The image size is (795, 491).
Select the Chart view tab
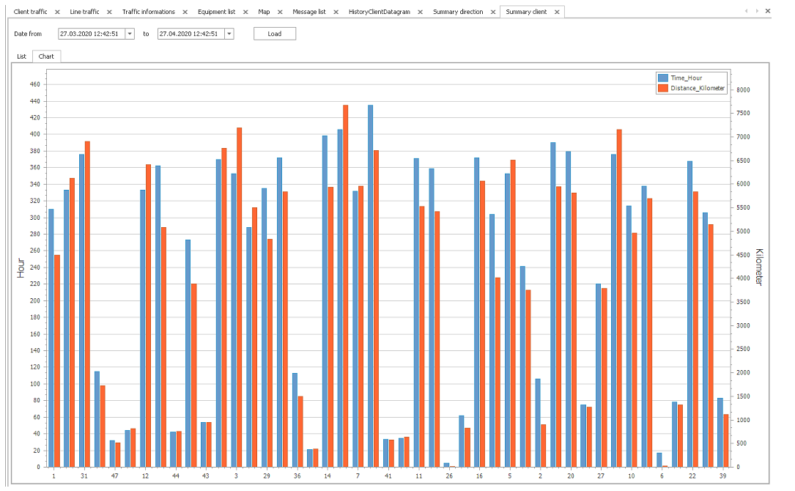tap(46, 56)
